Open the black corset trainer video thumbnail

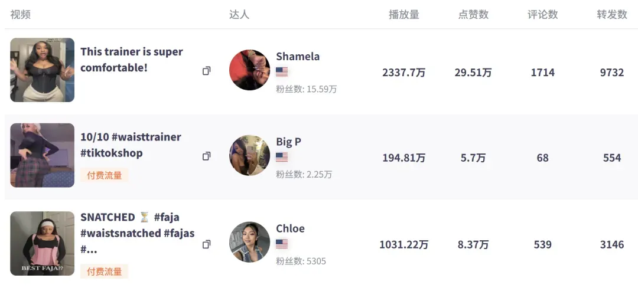pos(43,70)
